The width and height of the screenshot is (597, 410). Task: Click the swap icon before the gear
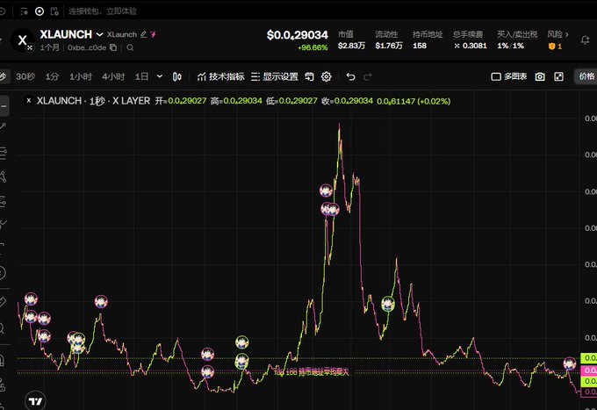coord(309,77)
